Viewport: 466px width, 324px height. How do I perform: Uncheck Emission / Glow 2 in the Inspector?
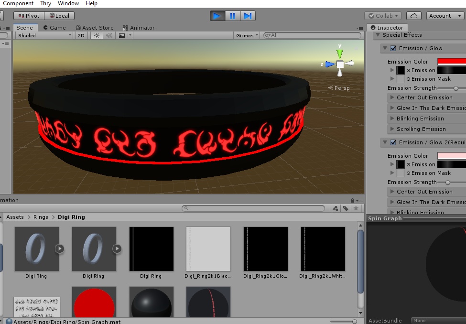pyautogui.click(x=393, y=142)
